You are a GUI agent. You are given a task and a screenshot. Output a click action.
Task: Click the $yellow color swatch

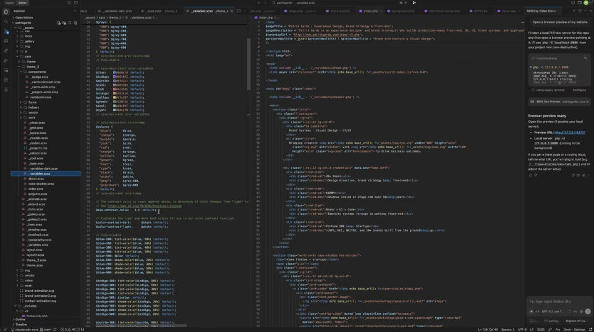[x=114, y=97]
